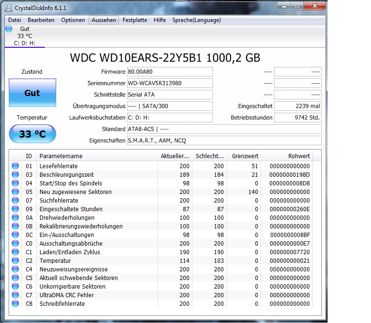Click status orb for Schreibfehlerrate row

click(x=15, y=303)
